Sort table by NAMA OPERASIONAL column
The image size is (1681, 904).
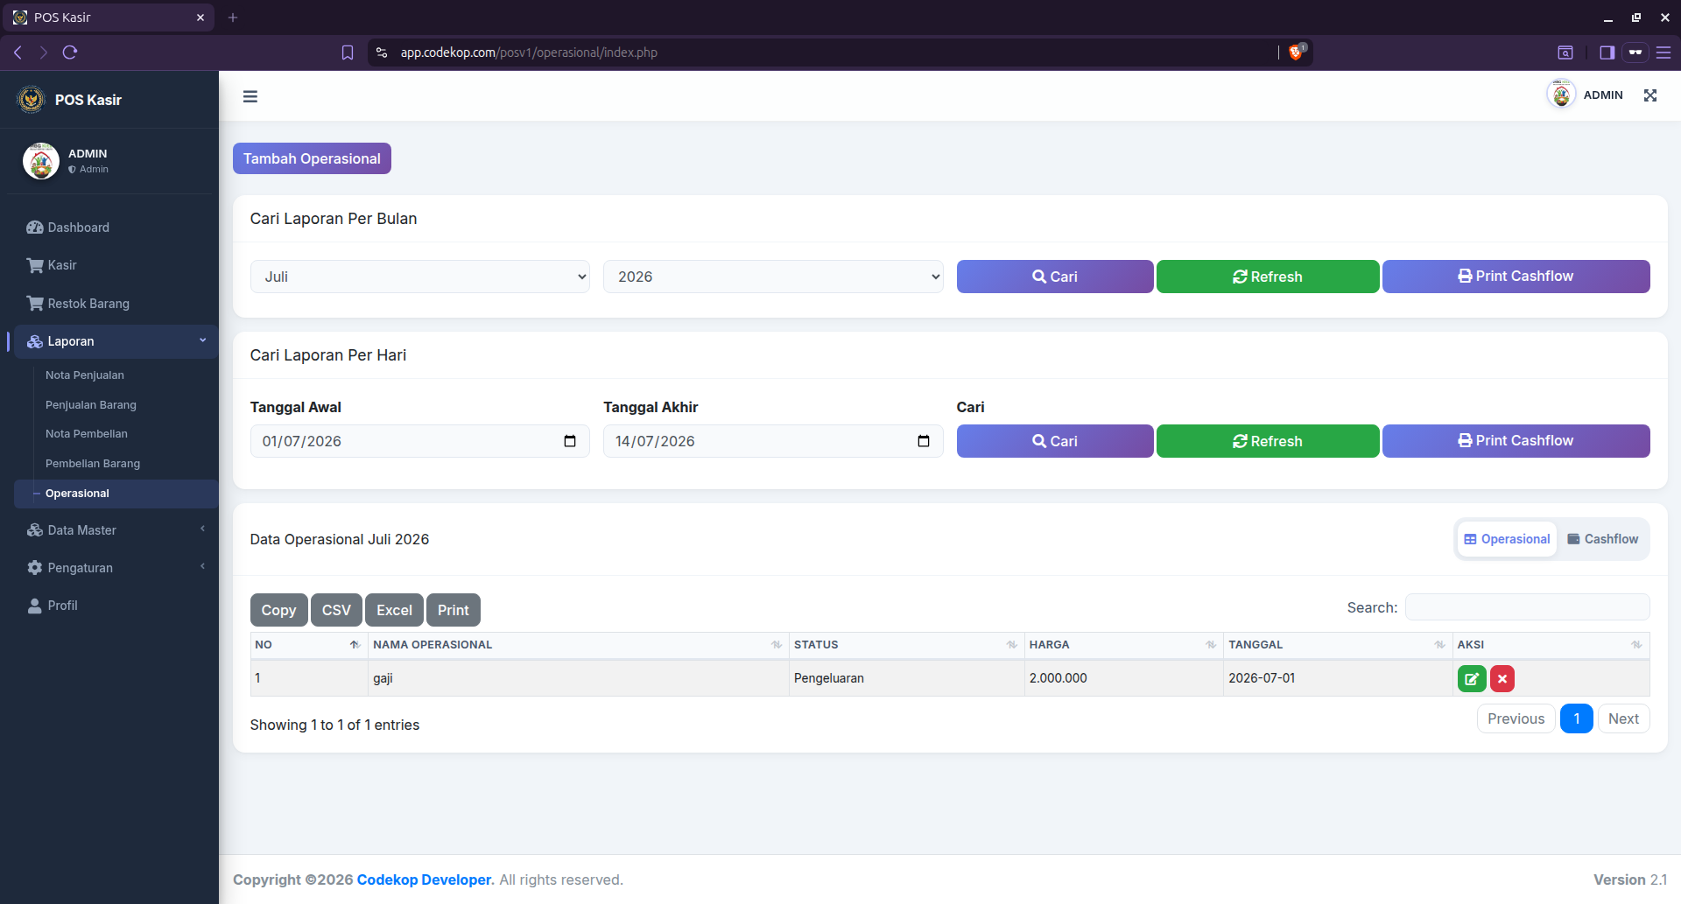click(578, 645)
